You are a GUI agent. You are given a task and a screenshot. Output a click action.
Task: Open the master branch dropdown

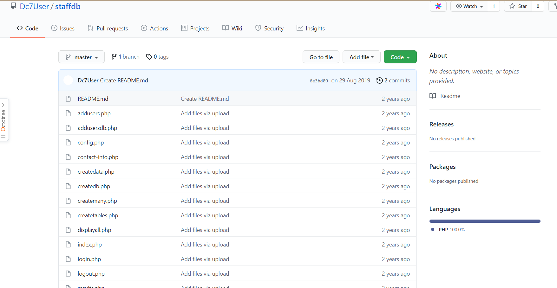tap(82, 57)
